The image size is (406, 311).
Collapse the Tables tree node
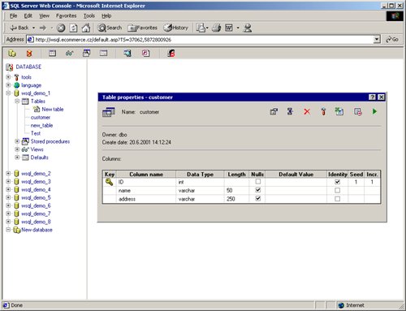coord(17,102)
